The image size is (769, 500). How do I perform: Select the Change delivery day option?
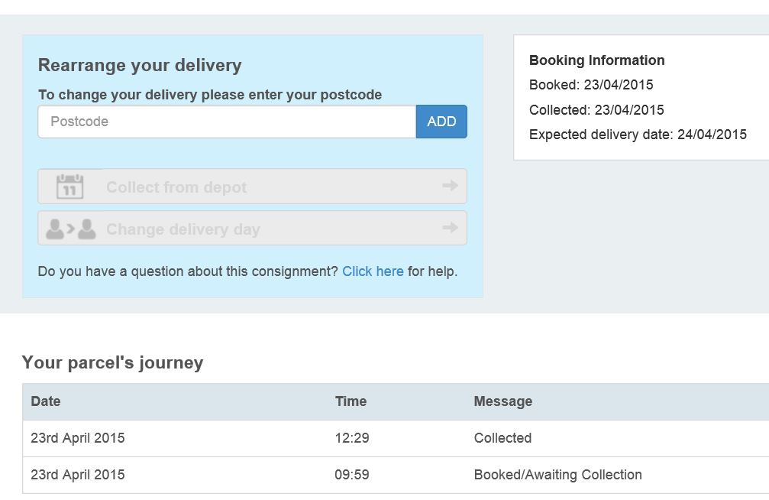252,228
